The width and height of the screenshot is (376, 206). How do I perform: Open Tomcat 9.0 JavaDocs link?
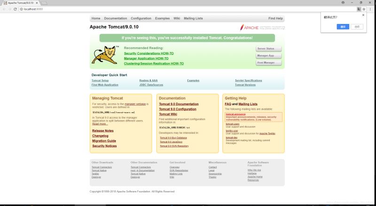[171, 142]
